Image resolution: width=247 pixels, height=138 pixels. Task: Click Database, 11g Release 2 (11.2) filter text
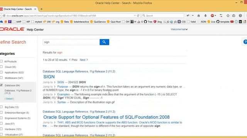point(18,92)
